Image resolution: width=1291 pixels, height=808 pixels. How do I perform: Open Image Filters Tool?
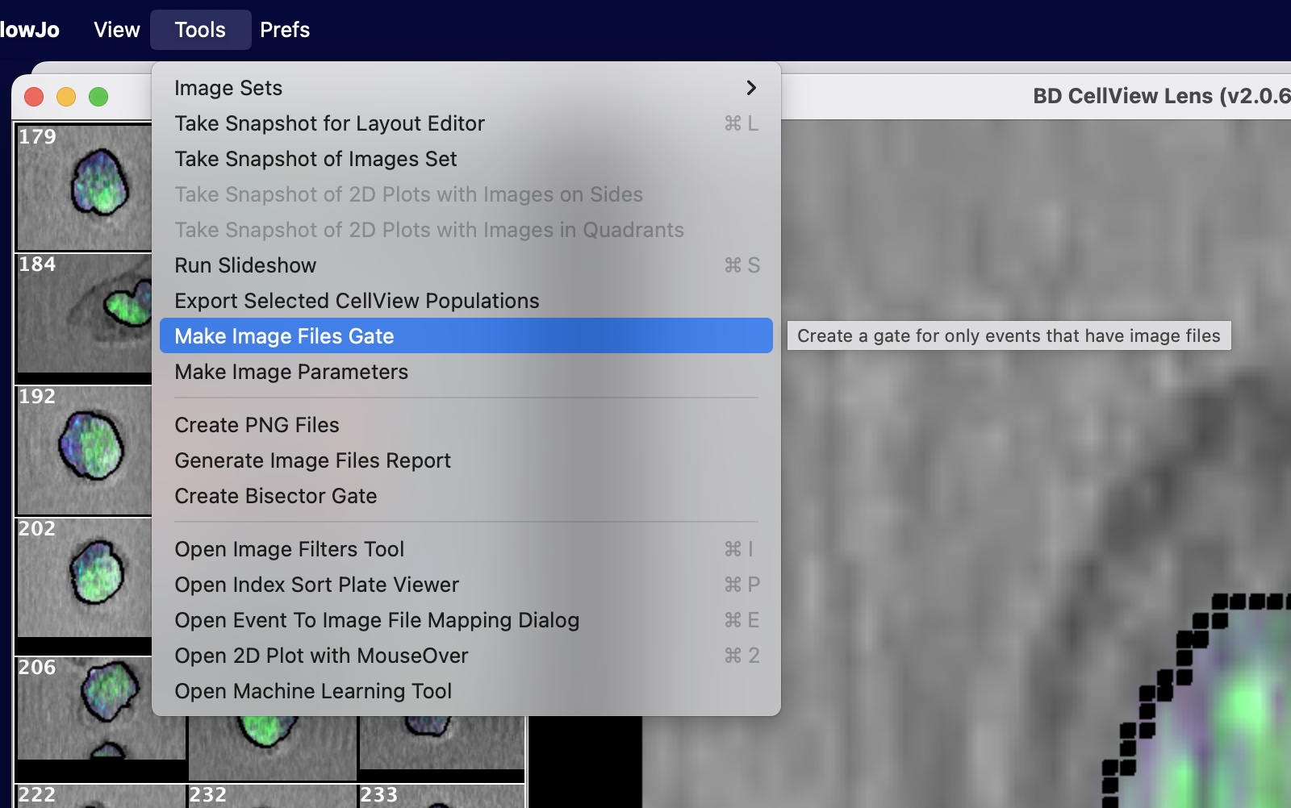coord(466,549)
